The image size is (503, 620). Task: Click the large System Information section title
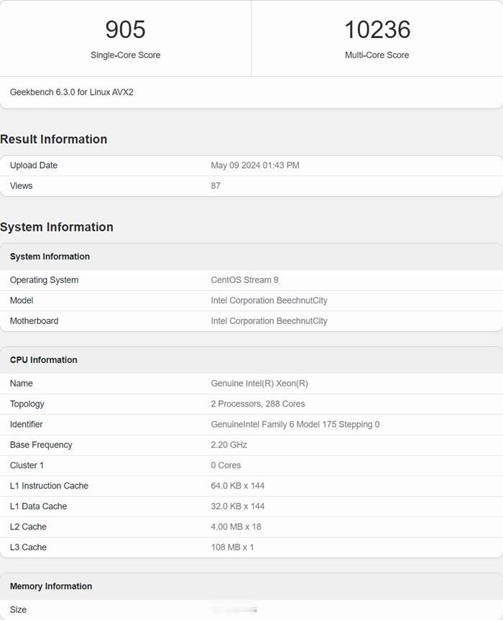[57, 227]
